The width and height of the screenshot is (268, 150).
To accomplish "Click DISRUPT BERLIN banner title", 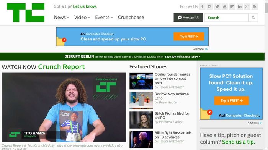I will tap(79, 56).
